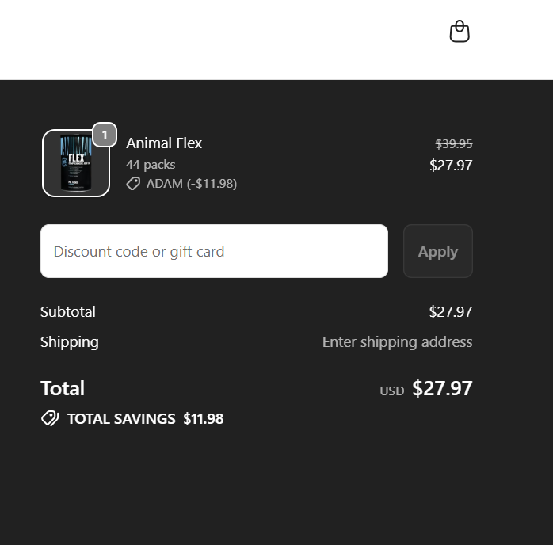Click the Enter shipping address text
The width and height of the screenshot is (553, 545).
397,342
